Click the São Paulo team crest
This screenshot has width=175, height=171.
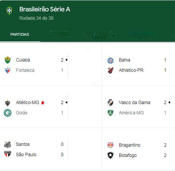tap(8, 155)
